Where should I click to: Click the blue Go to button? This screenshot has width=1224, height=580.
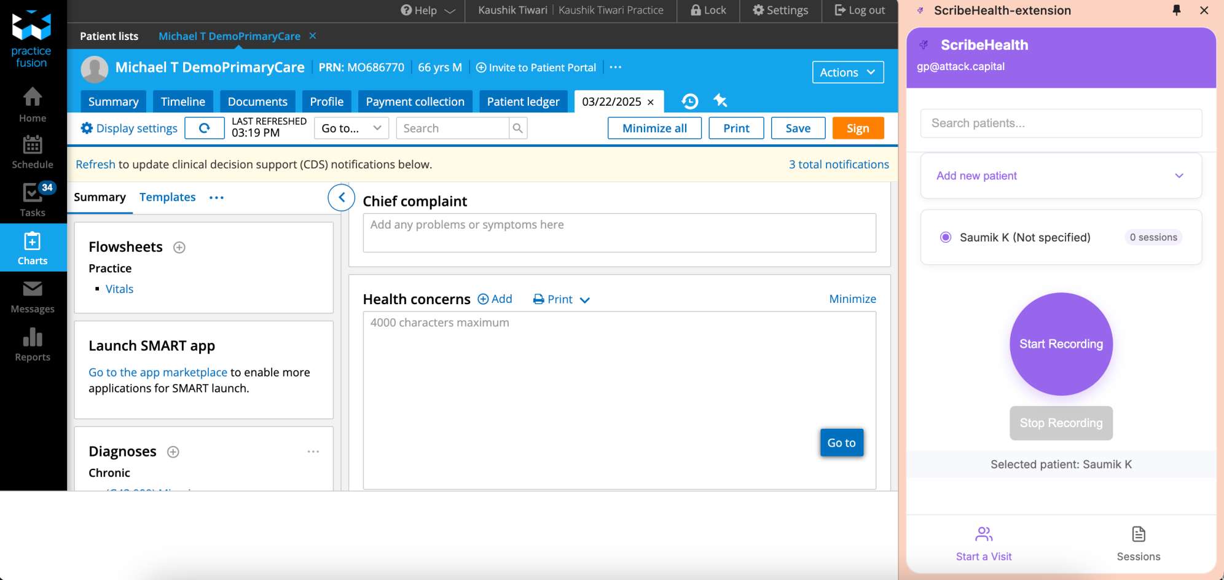(x=841, y=442)
